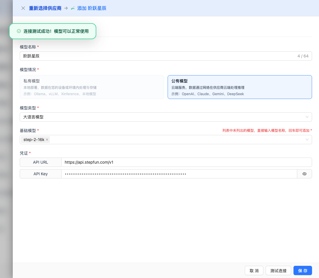This screenshot has height=278, width=319.
Task: Open the 模型类型 dropdown showing 大语言模型
Action: point(166,117)
